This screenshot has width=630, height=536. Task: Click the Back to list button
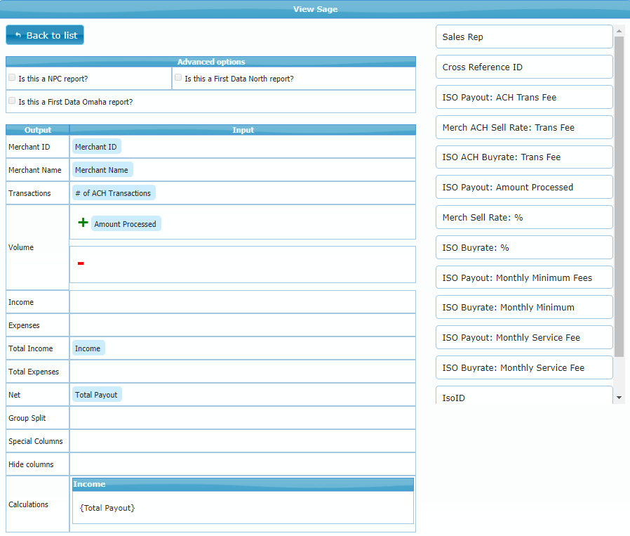[x=45, y=35]
